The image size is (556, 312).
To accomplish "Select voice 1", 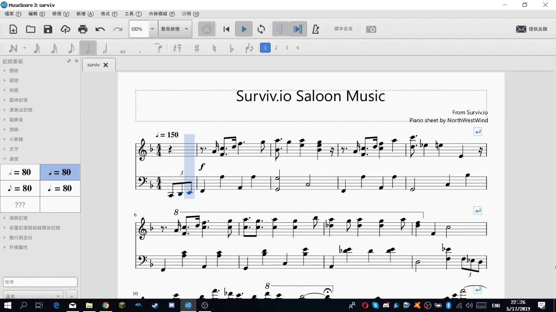I will click(x=265, y=48).
